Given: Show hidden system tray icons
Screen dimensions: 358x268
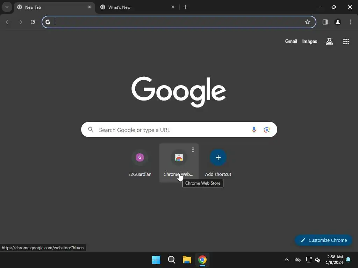Looking at the screenshot, I should (x=287, y=260).
